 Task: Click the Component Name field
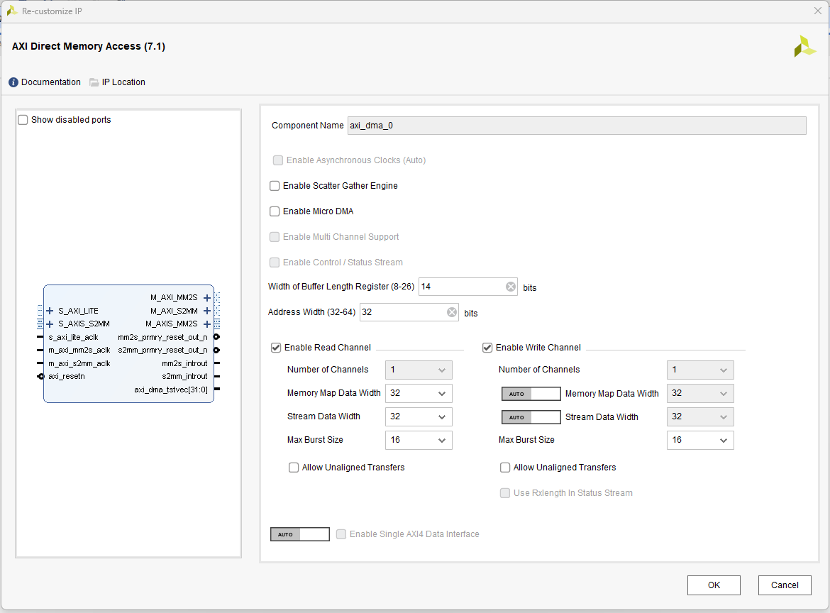577,126
